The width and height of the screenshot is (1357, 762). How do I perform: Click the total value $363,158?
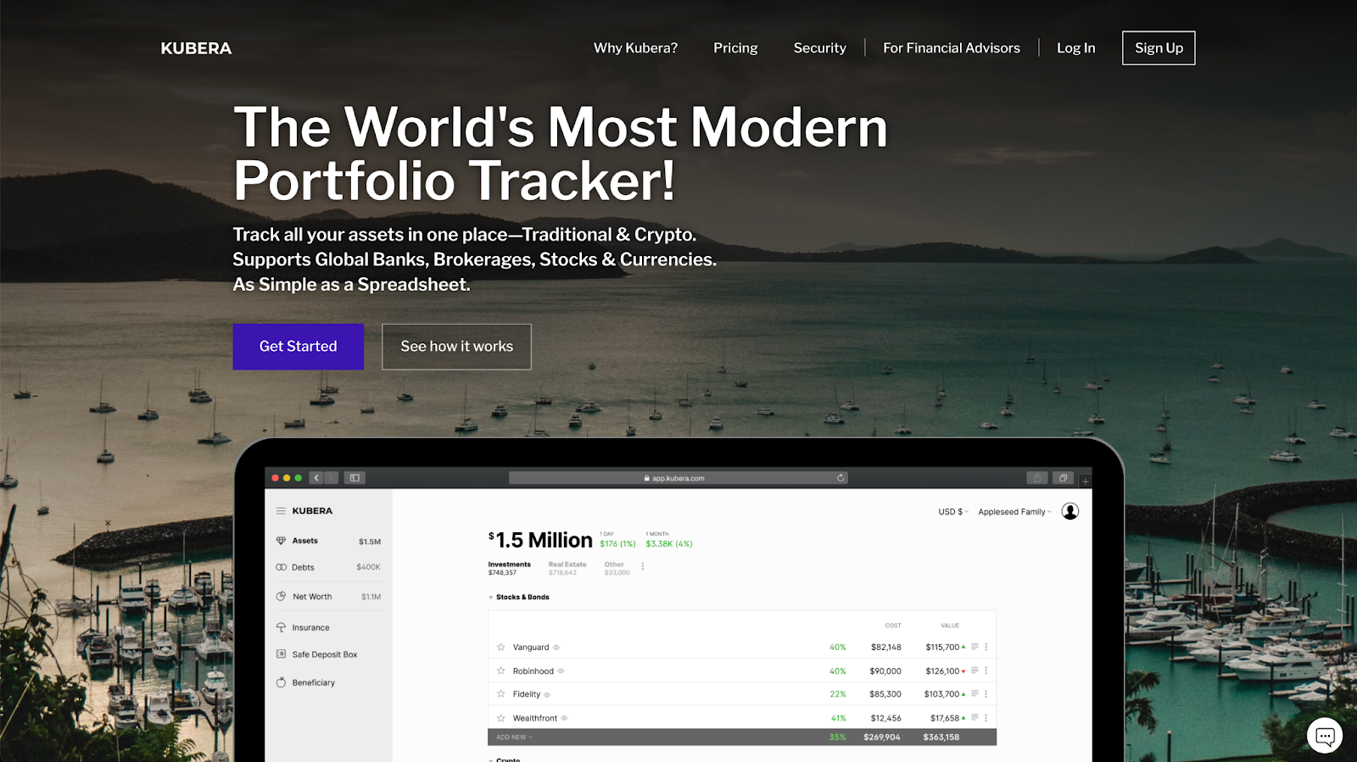tap(941, 737)
